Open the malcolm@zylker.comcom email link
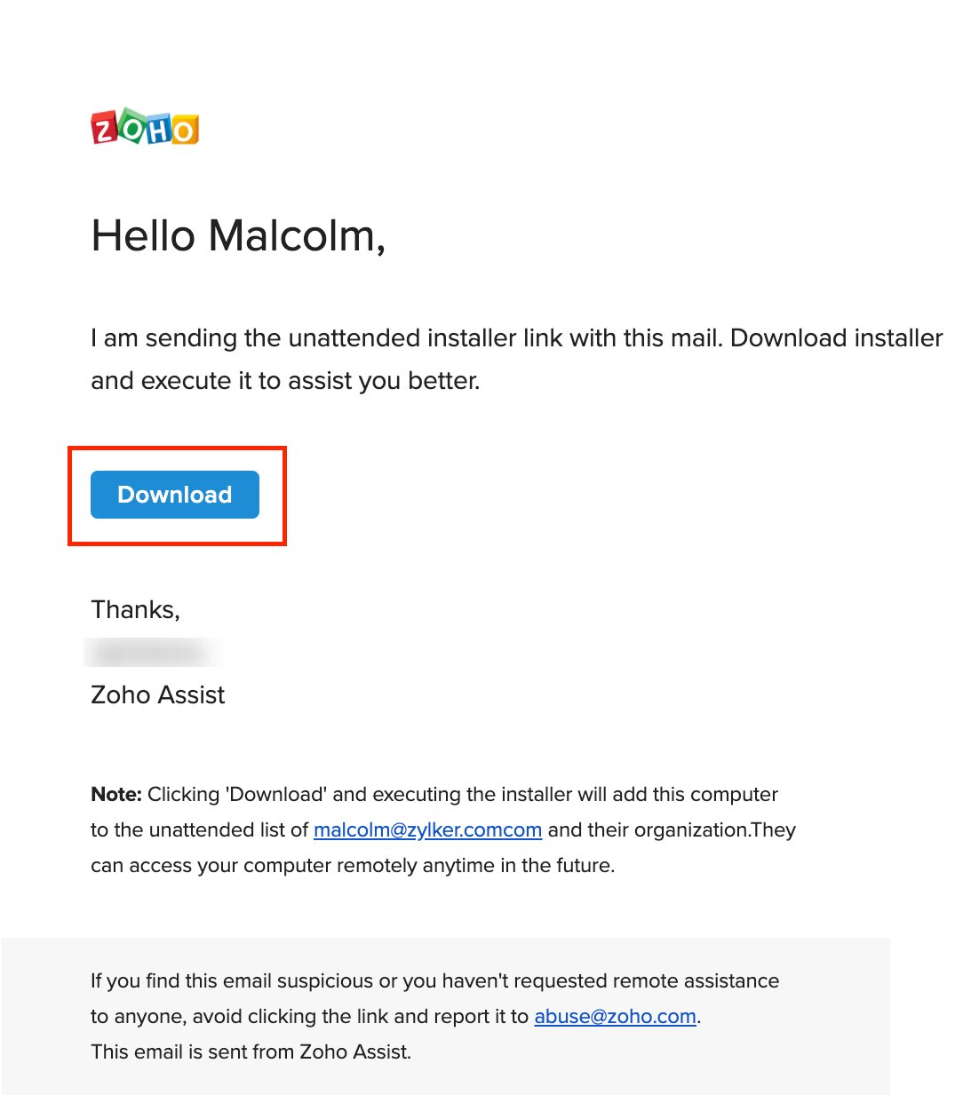979x1095 pixels. (427, 829)
